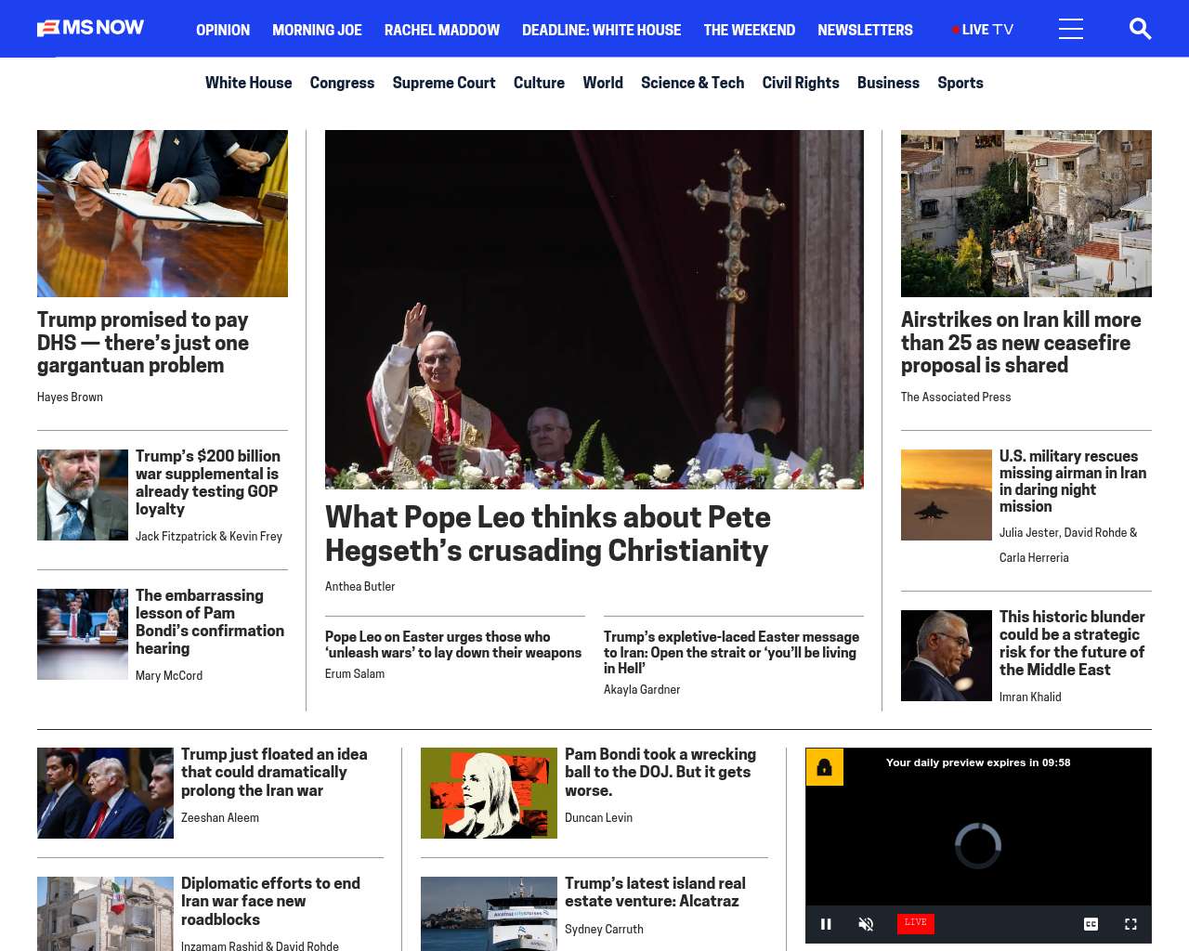Open the hamburger menu icon

click(1070, 29)
